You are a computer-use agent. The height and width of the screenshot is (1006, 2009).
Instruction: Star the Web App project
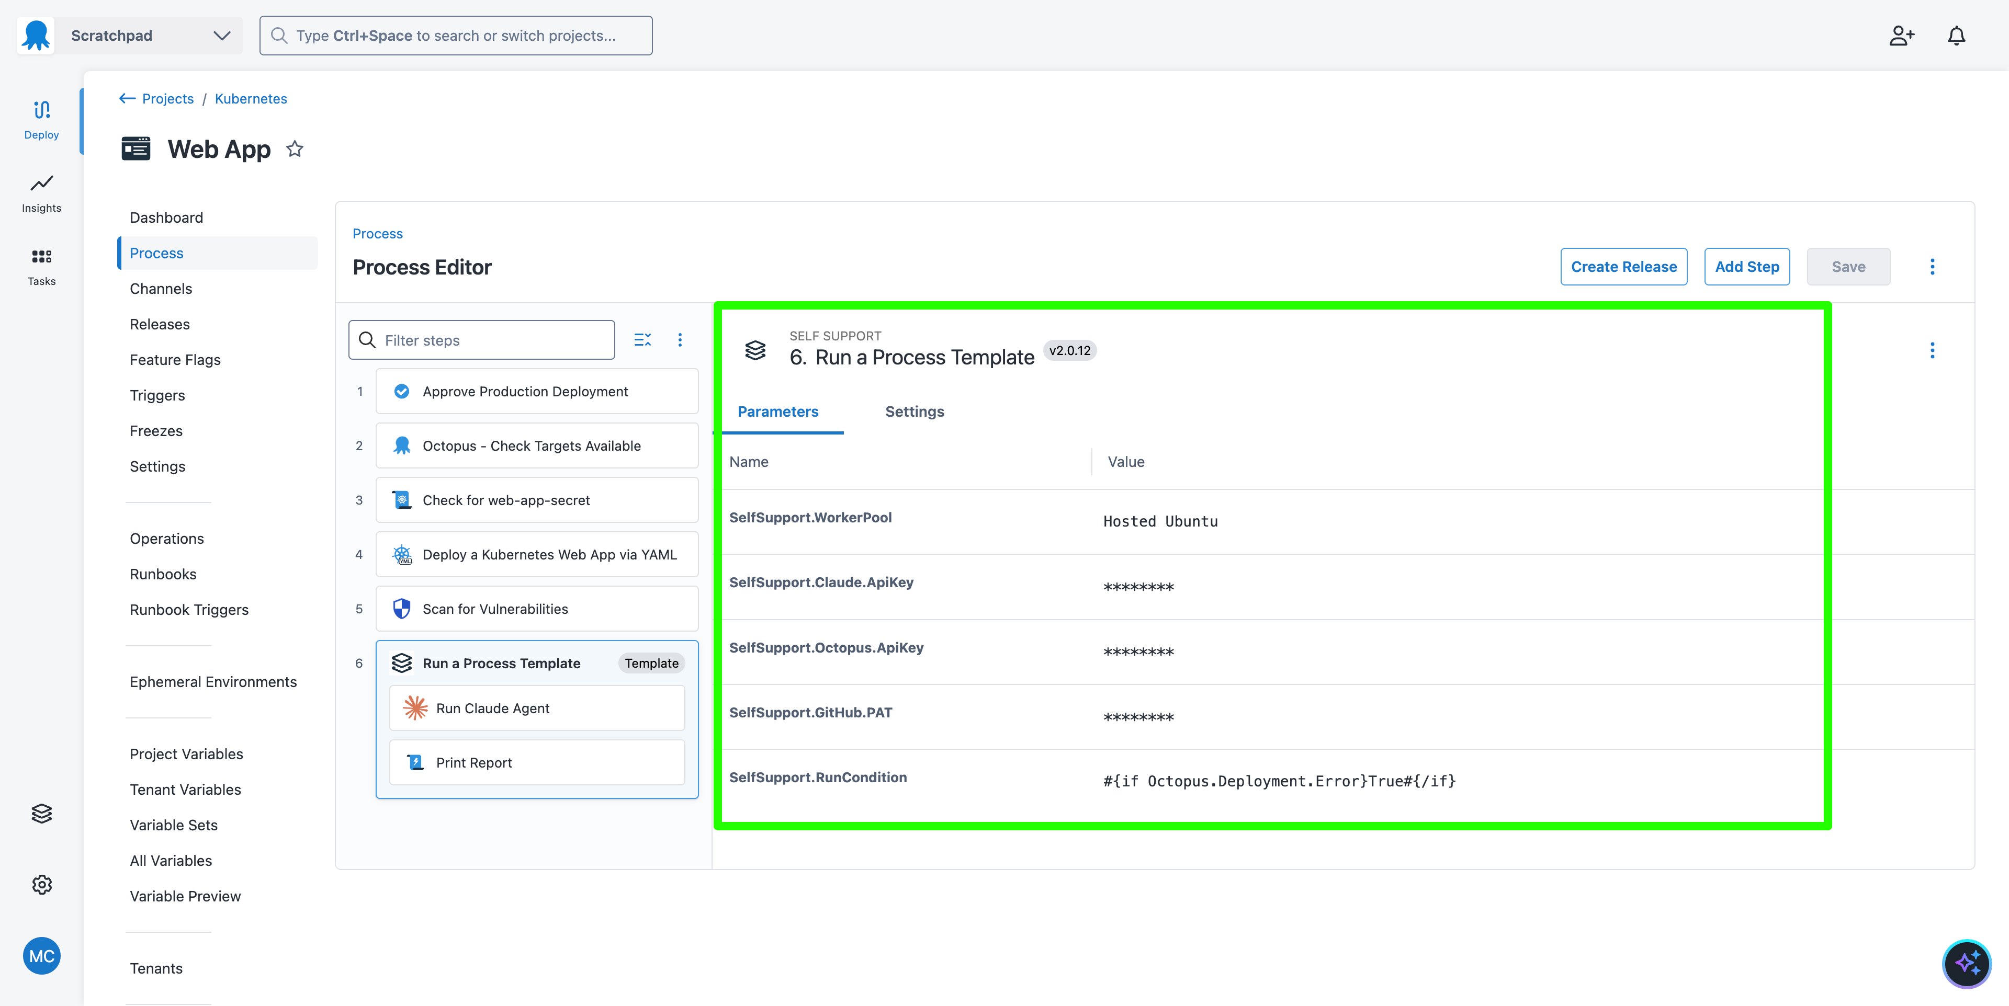[x=295, y=149]
